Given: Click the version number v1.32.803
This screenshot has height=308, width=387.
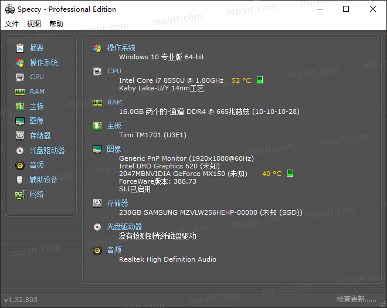Looking at the screenshot, I should click(21, 300).
